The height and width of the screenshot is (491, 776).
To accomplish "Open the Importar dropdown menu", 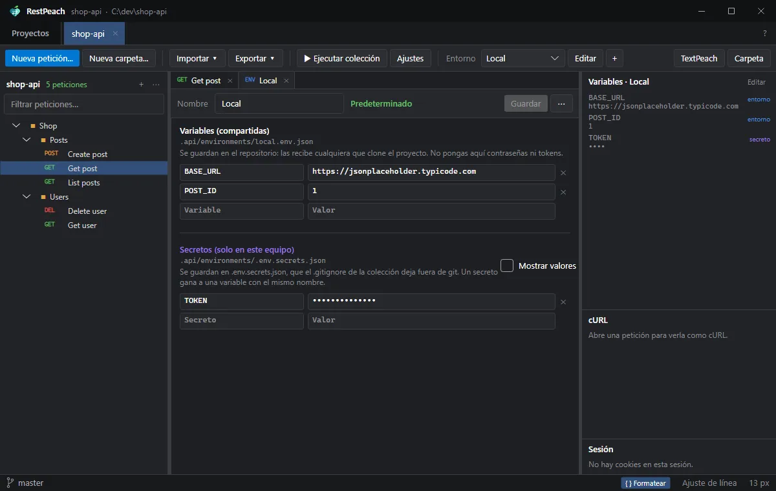I will [x=197, y=58].
